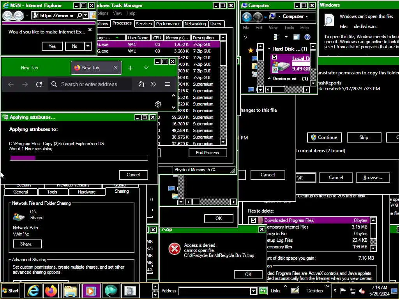Close the active Firefox New Tab

[115, 68]
